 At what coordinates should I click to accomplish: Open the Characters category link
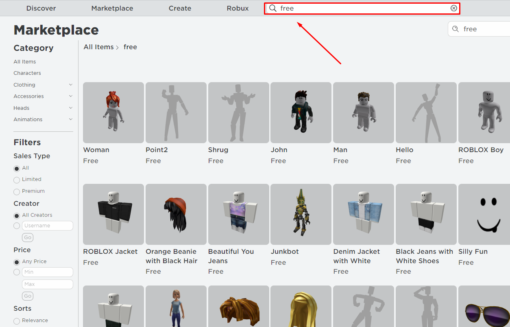pos(27,73)
